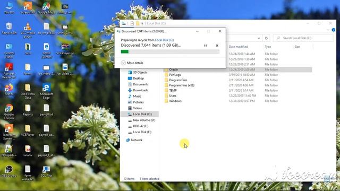Click the SQL Plus desktop shortcut

46,171
